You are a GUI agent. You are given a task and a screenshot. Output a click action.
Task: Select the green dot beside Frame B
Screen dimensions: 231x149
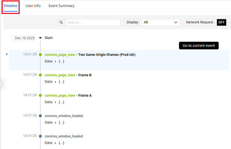click(x=41, y=75)
